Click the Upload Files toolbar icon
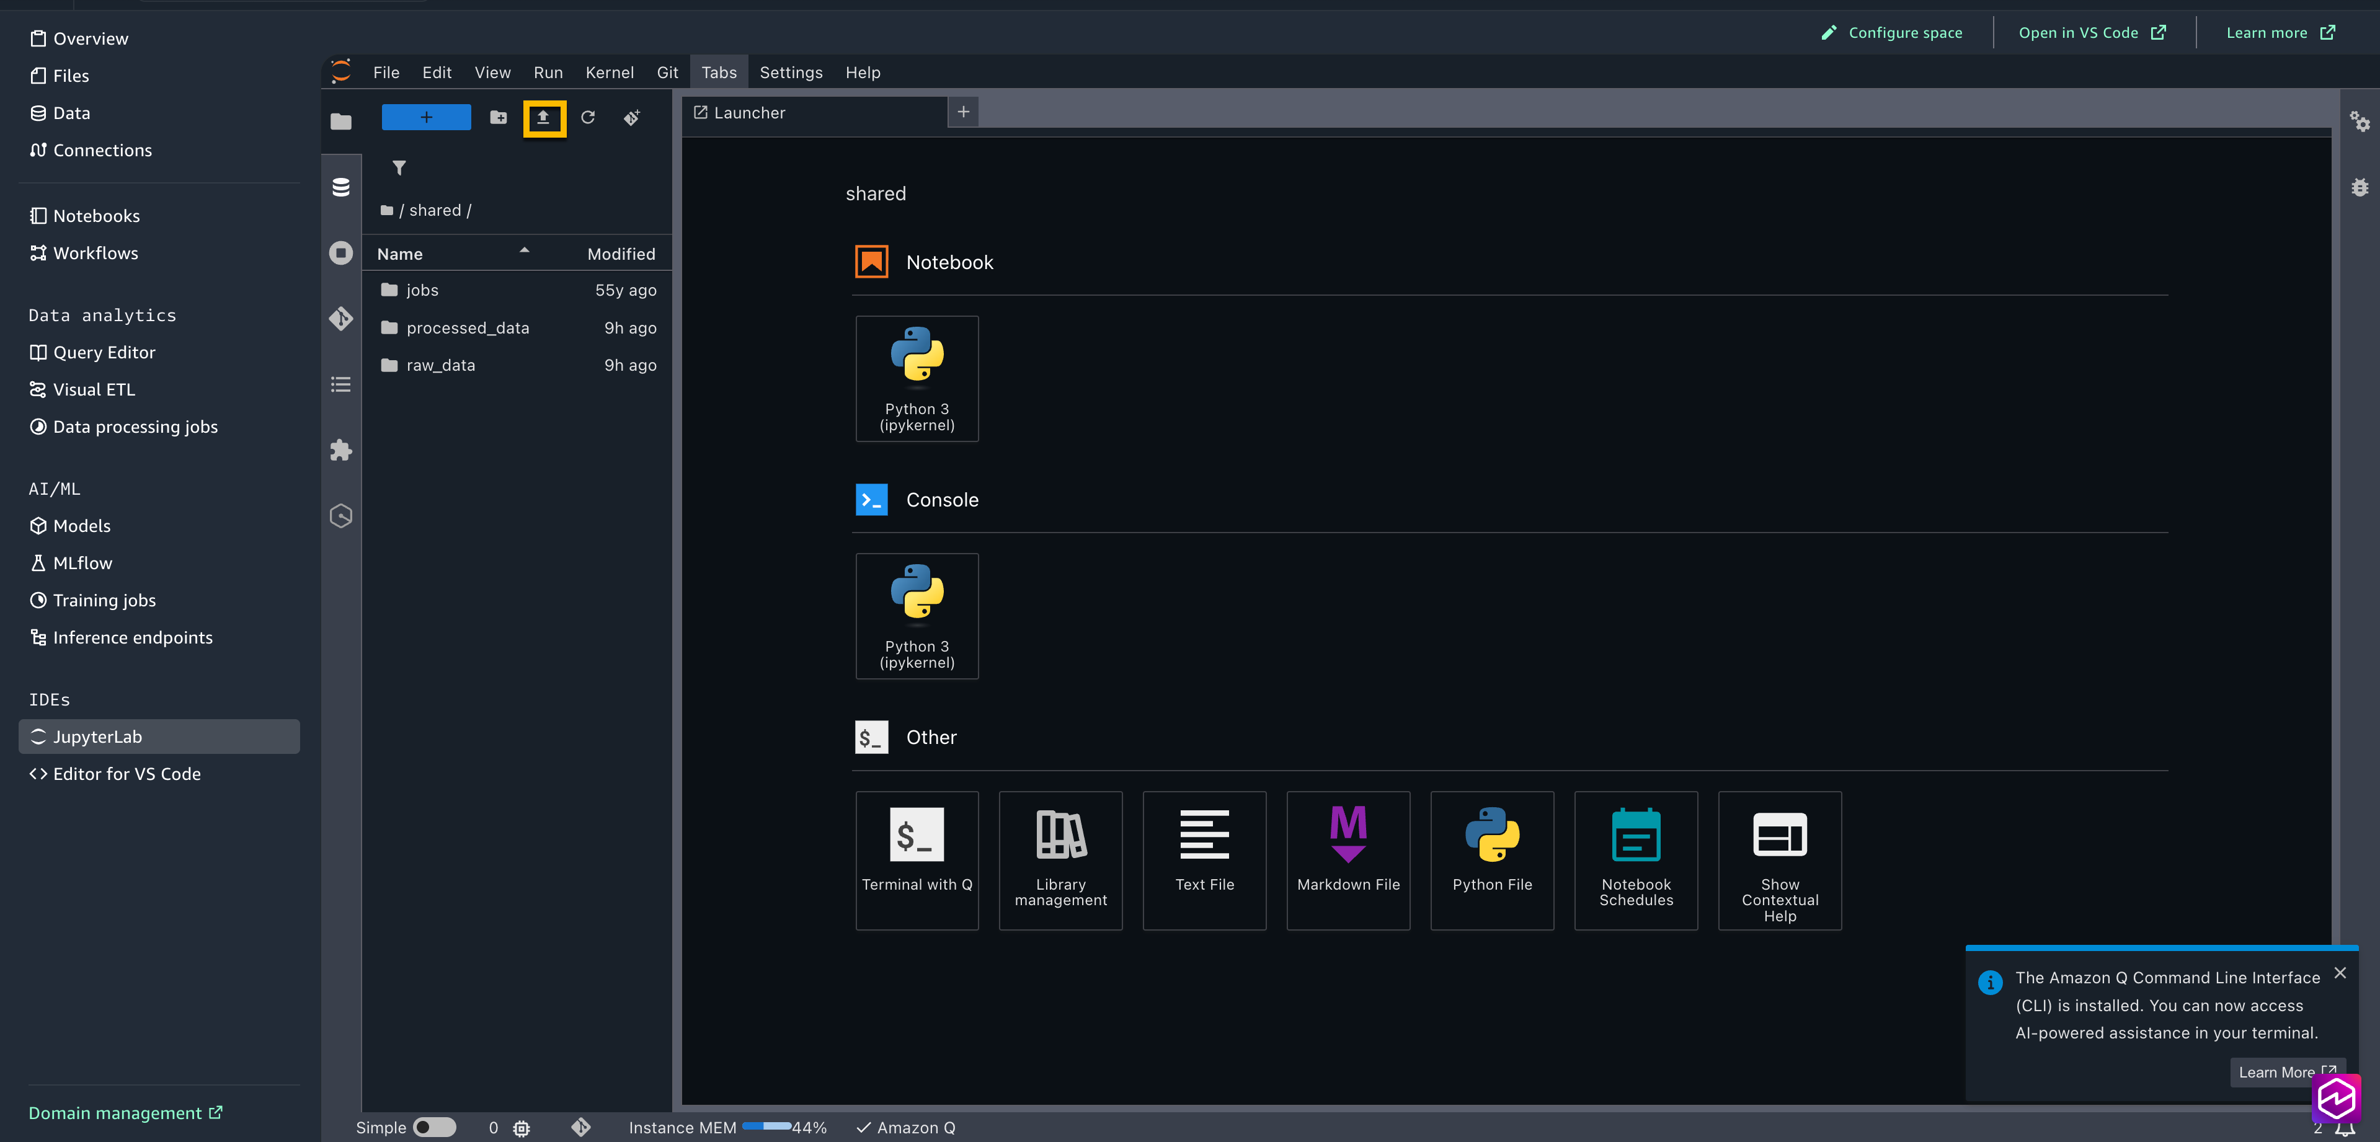Viewport: 2380px width, 1142px height. point(543,117)
